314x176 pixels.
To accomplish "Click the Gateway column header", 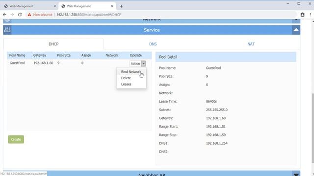I will [x=40, y=55].
